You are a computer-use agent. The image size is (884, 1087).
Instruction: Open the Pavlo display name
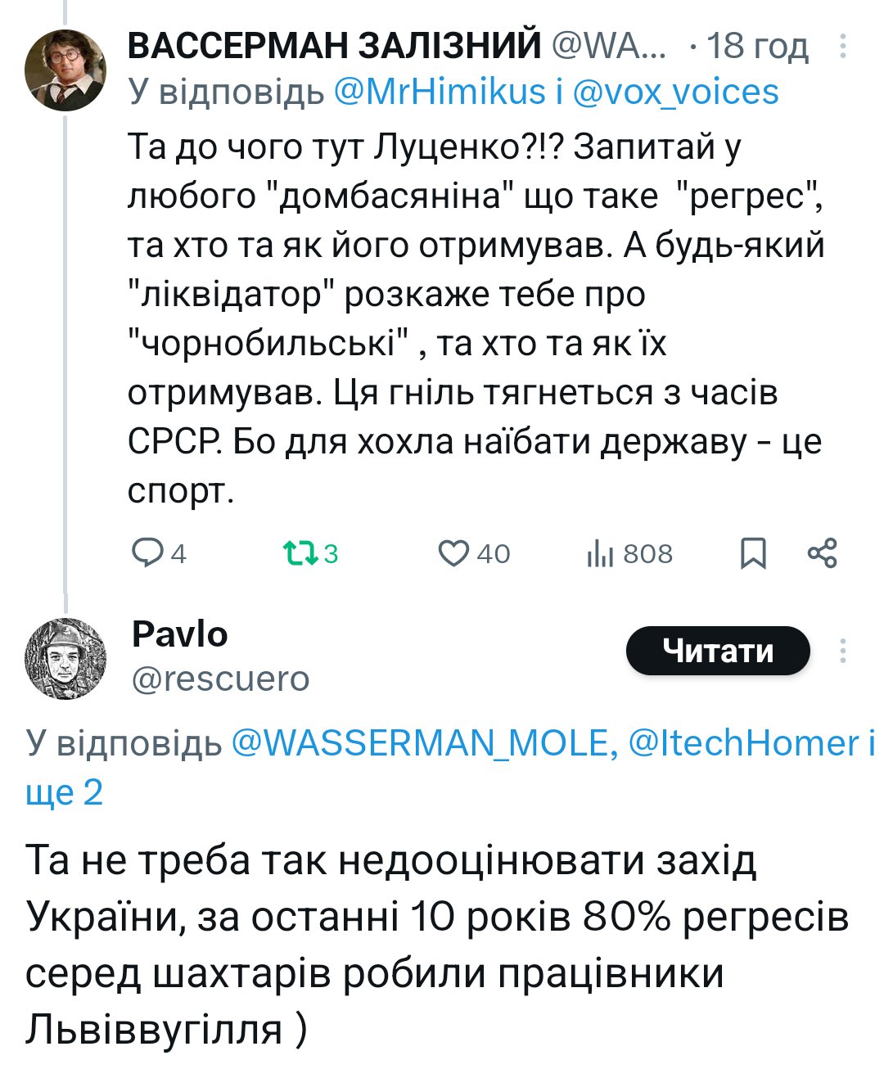[179, 634]
